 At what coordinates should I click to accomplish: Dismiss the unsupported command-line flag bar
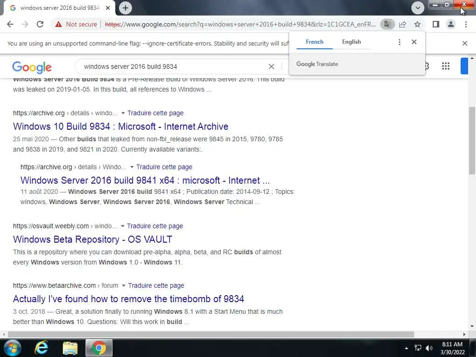464,43
